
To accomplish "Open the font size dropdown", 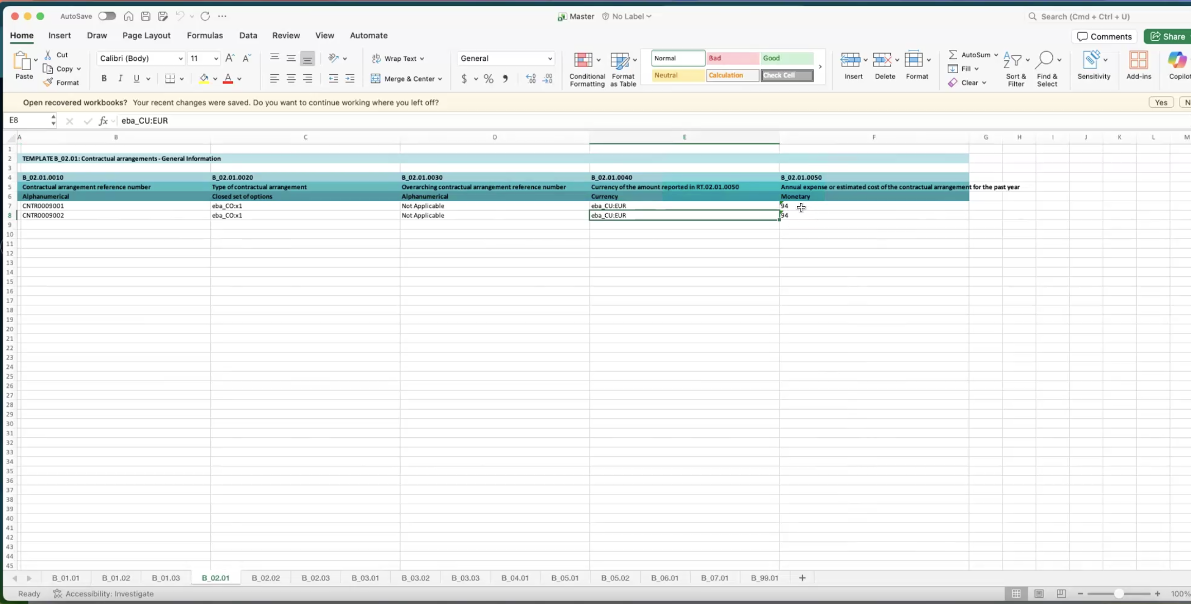I will [x=216, y=58].
